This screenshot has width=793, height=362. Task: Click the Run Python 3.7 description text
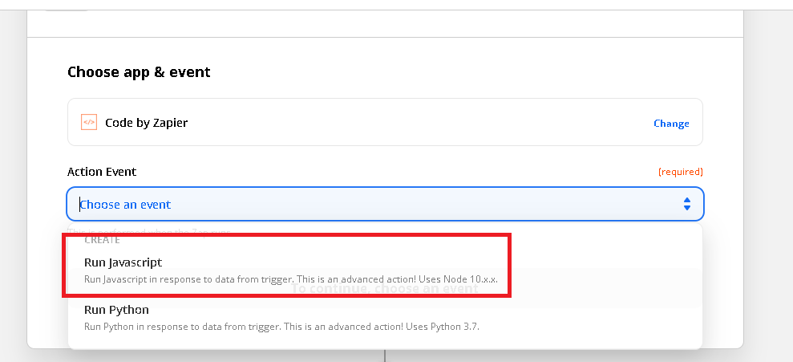pos(281,326)
